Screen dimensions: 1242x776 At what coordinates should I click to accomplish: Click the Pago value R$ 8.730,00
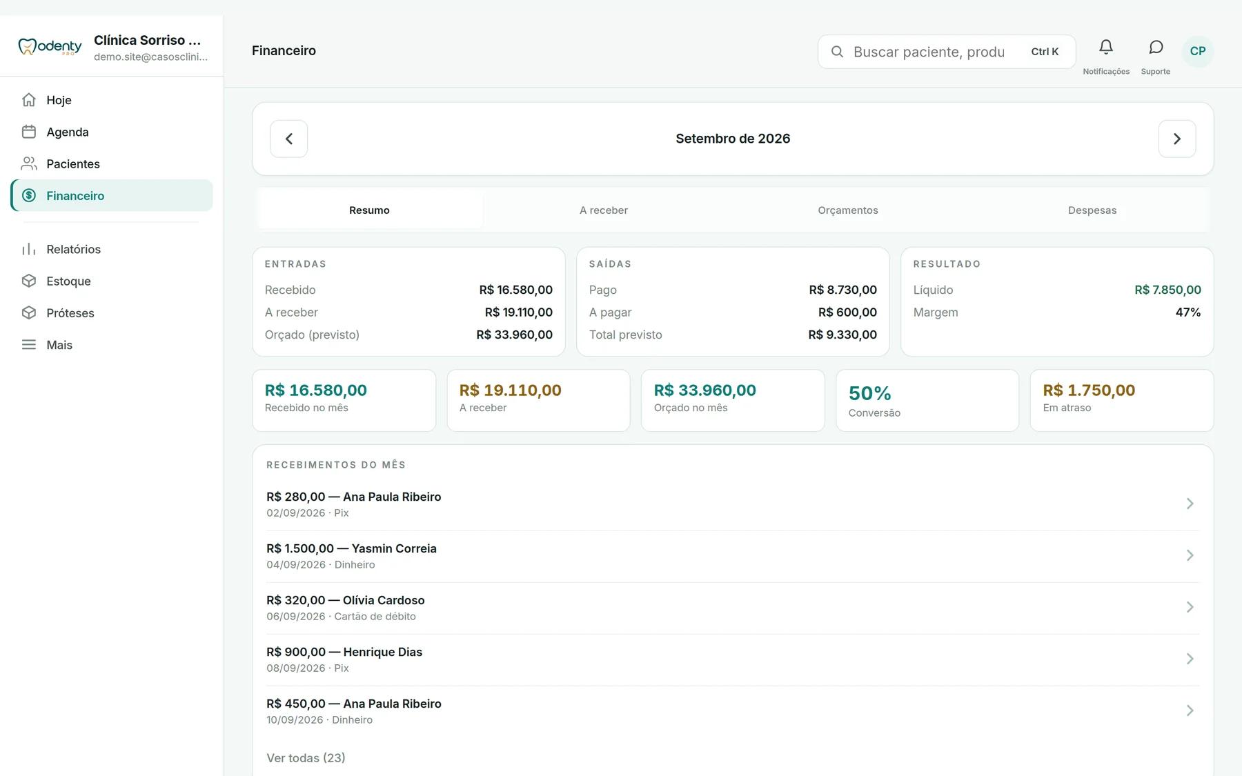842,290
